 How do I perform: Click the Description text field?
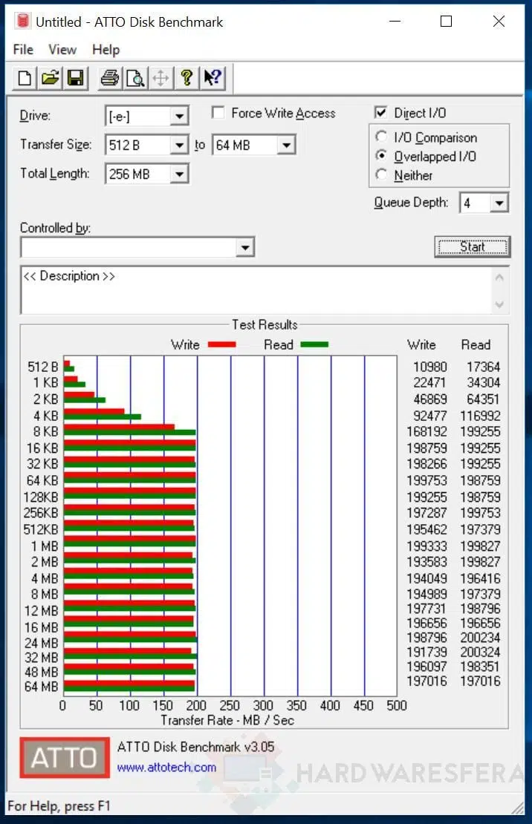[256, 290]
